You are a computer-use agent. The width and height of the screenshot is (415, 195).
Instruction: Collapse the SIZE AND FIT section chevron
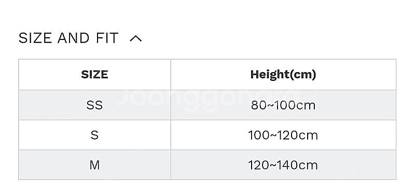tap(136, 39)
